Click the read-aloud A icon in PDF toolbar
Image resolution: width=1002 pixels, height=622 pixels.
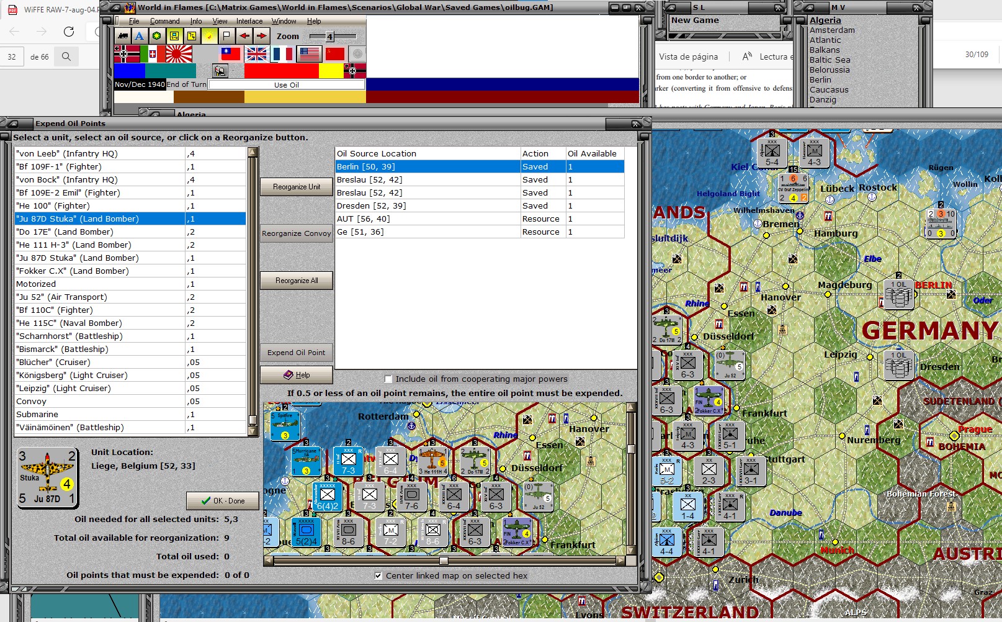pyautogui.click(x=748, y=56)
